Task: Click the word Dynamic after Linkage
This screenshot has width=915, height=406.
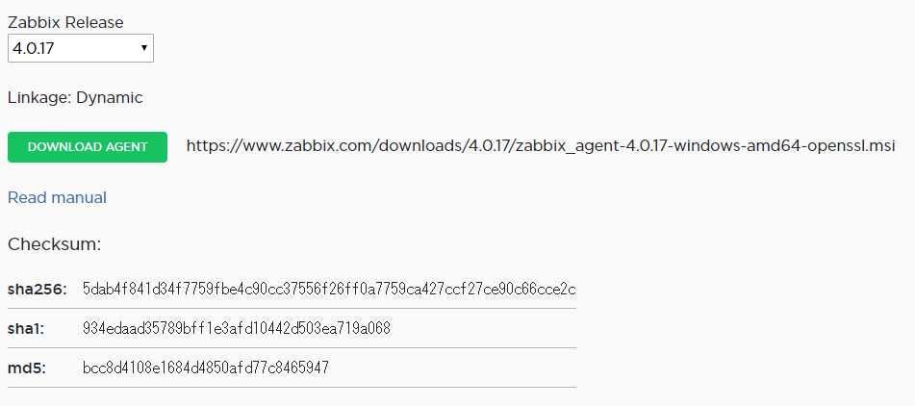Action: 110,98
